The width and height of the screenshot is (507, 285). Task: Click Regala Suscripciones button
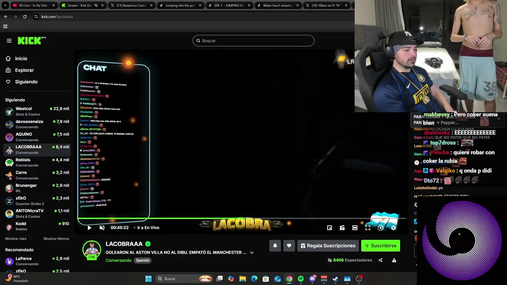point(328,246)
